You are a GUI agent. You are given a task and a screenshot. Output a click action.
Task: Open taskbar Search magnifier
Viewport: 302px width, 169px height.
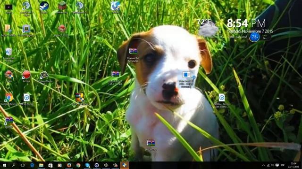click(14, 165)
